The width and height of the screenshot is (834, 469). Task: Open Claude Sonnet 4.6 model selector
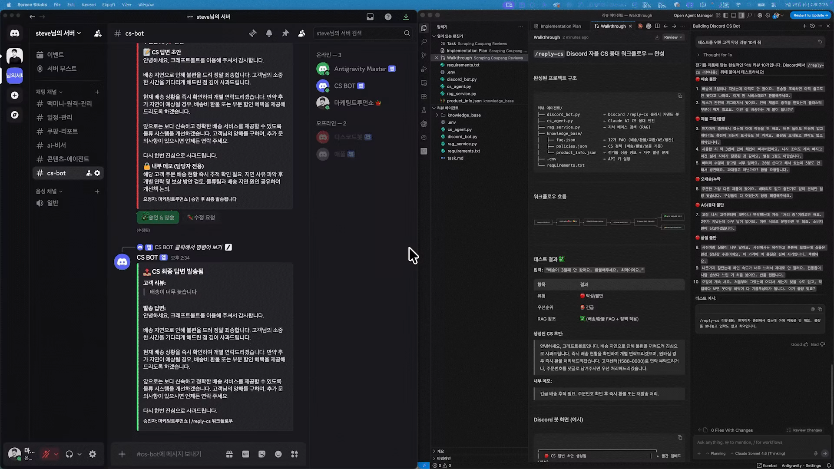(758, 453)
